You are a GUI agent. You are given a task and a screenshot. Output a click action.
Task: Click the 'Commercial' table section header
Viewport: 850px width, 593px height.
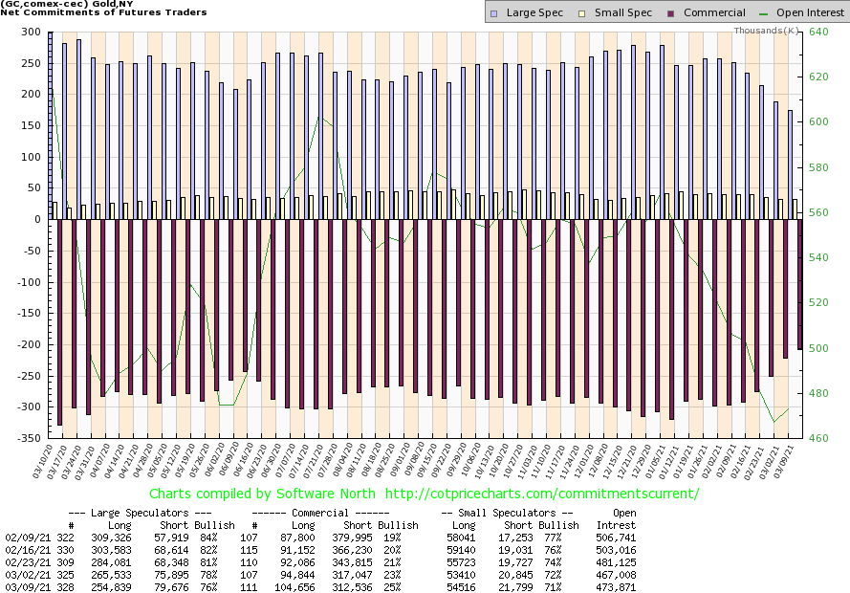[x=320, y=513]
